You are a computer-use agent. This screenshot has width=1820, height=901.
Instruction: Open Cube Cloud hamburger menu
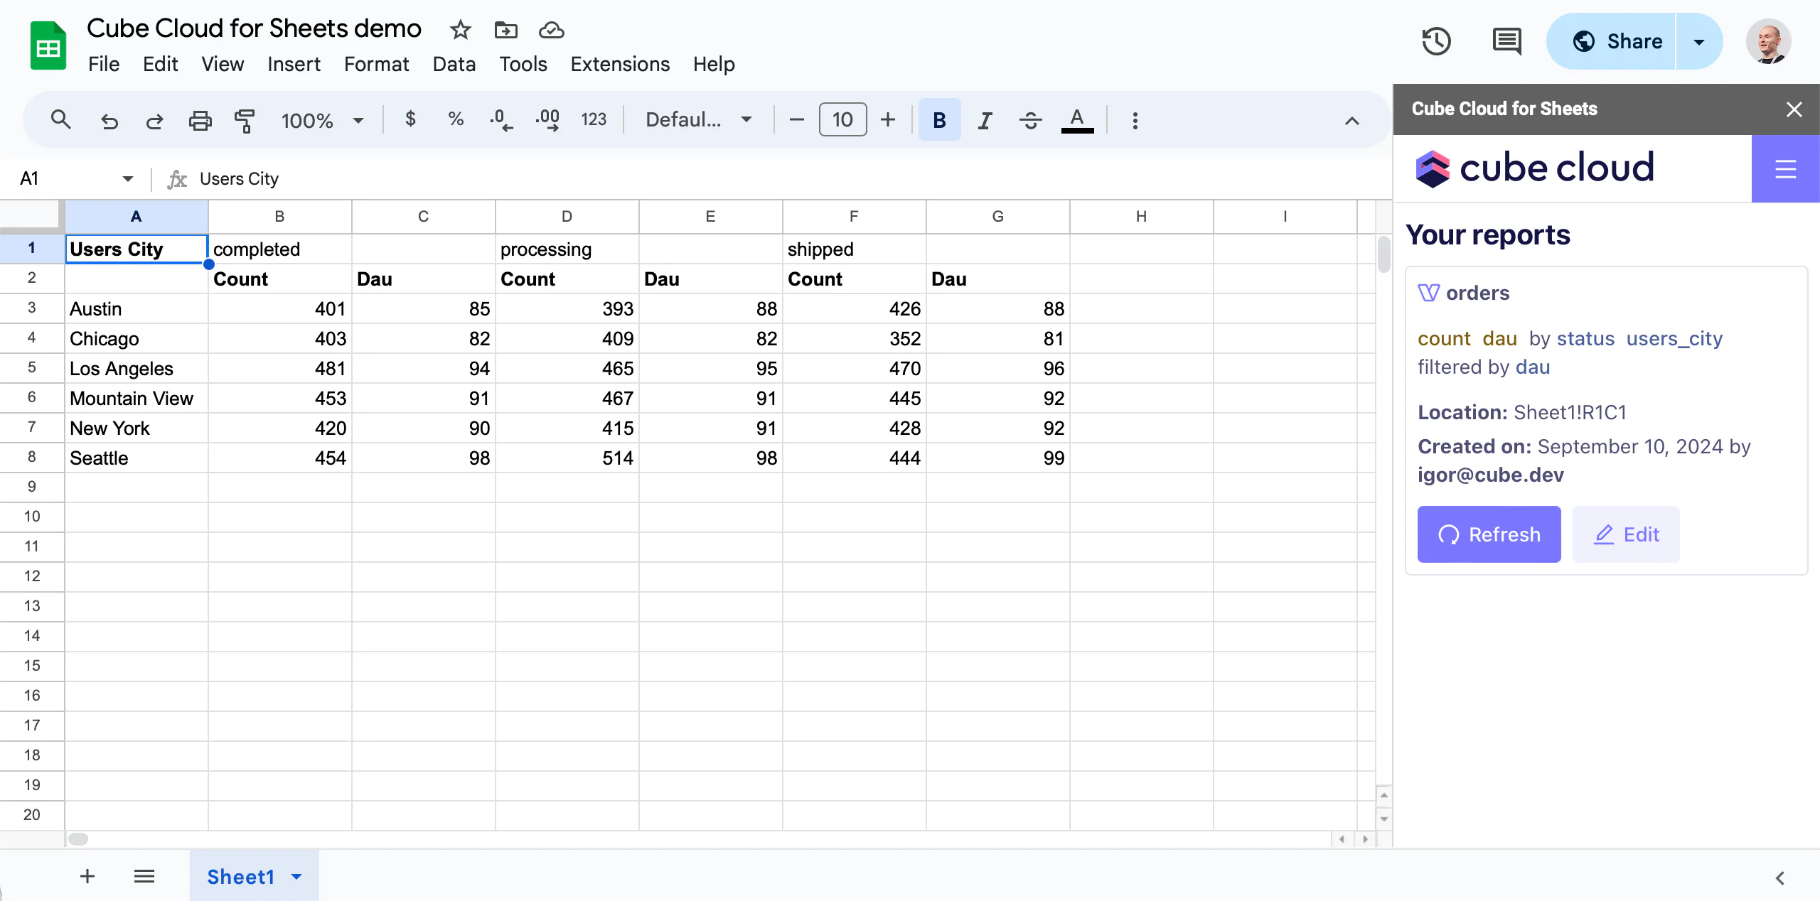point(1785,169)
